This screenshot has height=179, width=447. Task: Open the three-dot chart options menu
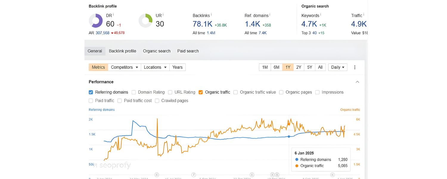(355, 67)
